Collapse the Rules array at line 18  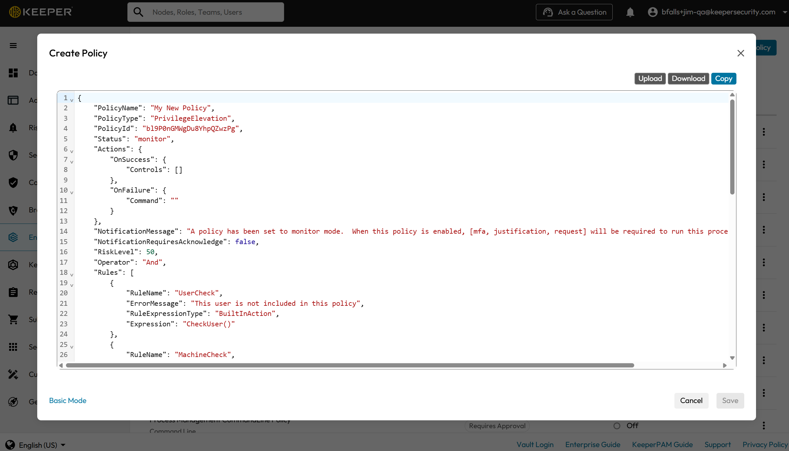[72, 274]
